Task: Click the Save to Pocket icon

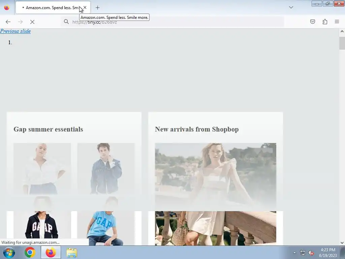Action: click(x=312, y=22)
